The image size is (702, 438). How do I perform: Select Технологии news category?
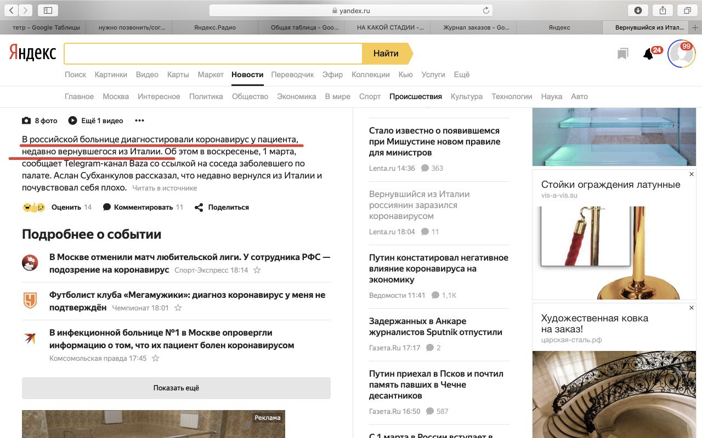click(512, 96)
